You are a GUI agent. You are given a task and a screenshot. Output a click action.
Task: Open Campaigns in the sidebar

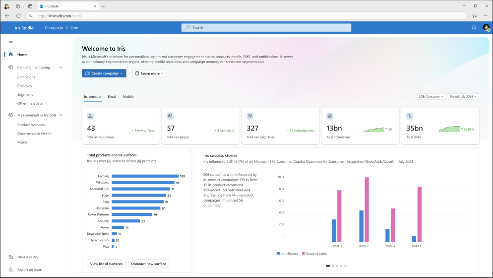pyautogui.click(x=26, y=77)
